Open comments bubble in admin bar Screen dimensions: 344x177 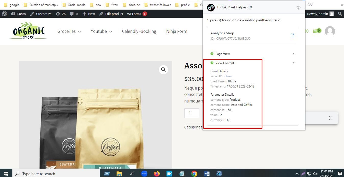coord(73,14)
